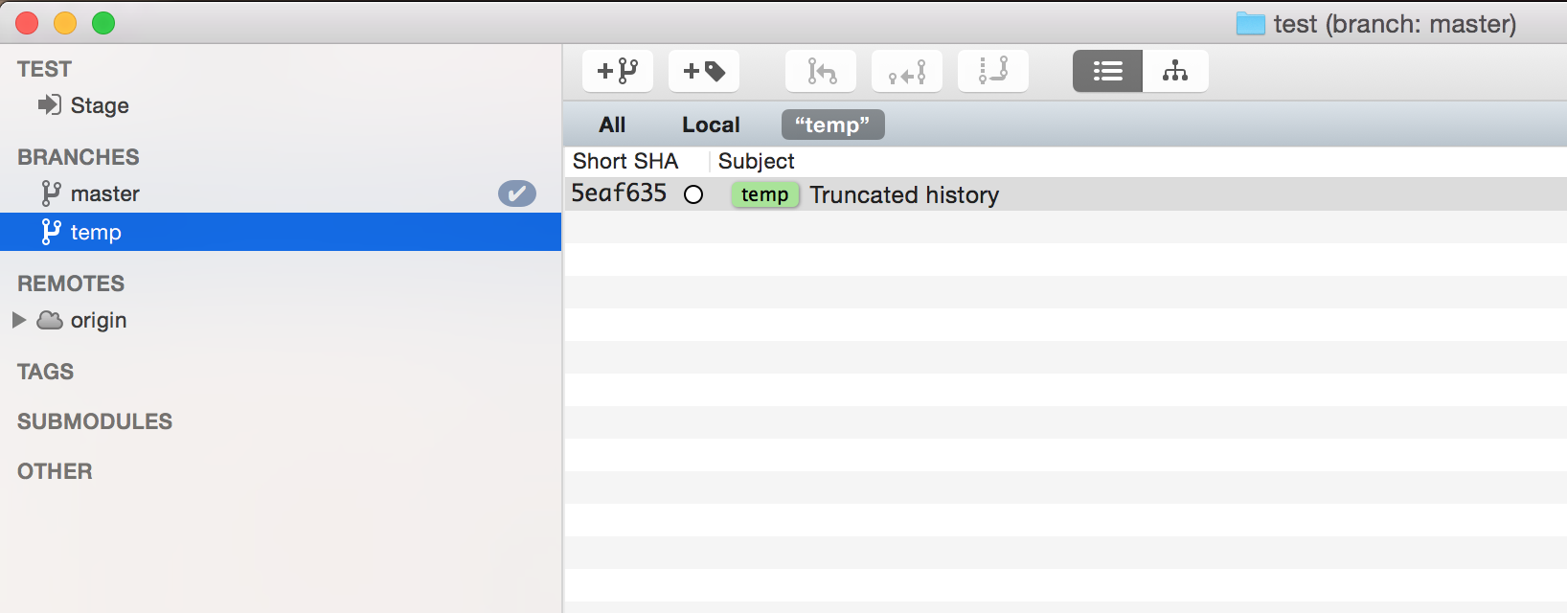
Task: Select the "temp" filter button
Action: tap(832, 125)
